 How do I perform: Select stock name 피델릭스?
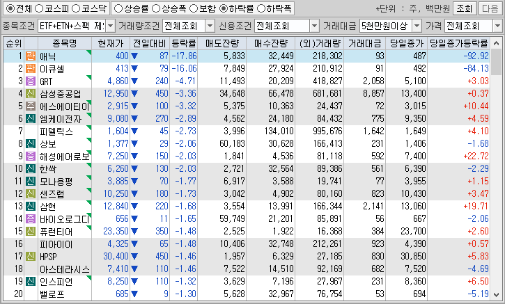56,131
